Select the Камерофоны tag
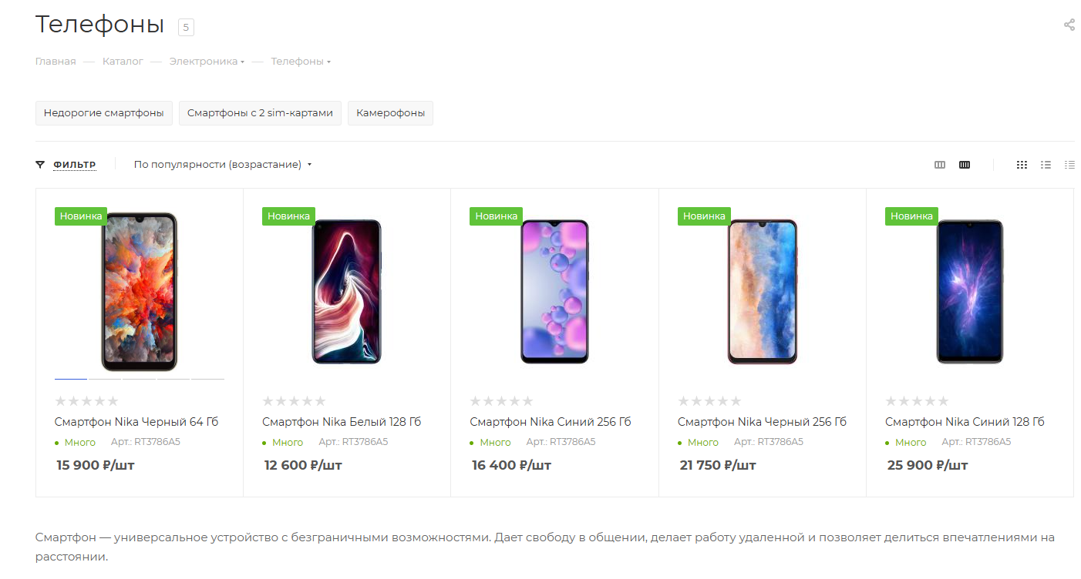1081x579 pixels. click(x=390, y=113)
